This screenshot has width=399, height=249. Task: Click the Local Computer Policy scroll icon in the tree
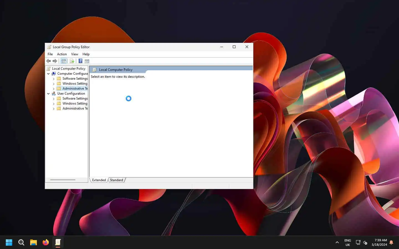tap(48, 69)
